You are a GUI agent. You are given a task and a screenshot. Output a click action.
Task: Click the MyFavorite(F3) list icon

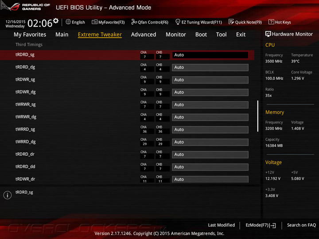pos(94,22)
